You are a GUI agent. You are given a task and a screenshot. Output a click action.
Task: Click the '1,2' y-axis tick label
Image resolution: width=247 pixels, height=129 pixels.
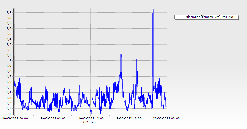click(x=8, y=103)
